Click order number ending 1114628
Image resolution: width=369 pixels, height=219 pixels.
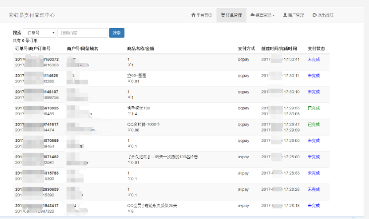pos(37,76)
